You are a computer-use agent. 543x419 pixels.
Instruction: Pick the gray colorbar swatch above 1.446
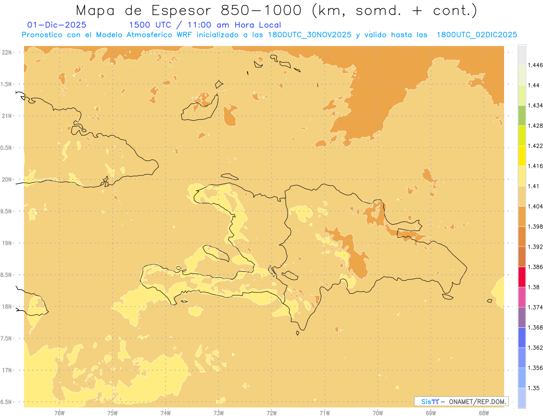(522, 55)
